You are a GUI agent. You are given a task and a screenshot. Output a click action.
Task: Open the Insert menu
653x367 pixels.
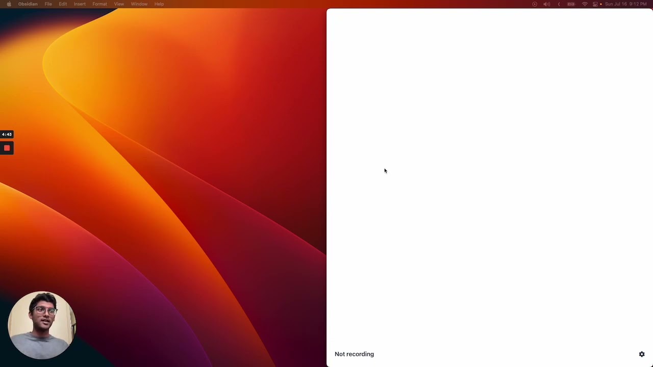(x=80, y=4)
